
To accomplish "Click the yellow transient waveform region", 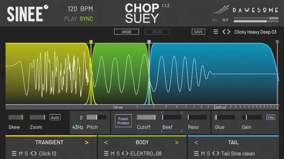I will [x=48, y=73].
